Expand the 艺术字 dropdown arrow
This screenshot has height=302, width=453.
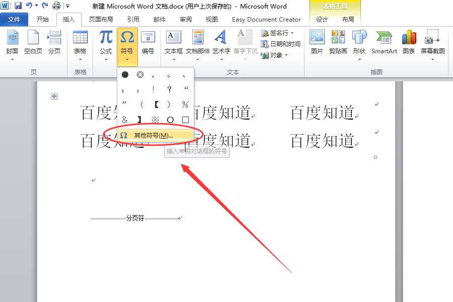pyautogui.click(x=221, y=60)
